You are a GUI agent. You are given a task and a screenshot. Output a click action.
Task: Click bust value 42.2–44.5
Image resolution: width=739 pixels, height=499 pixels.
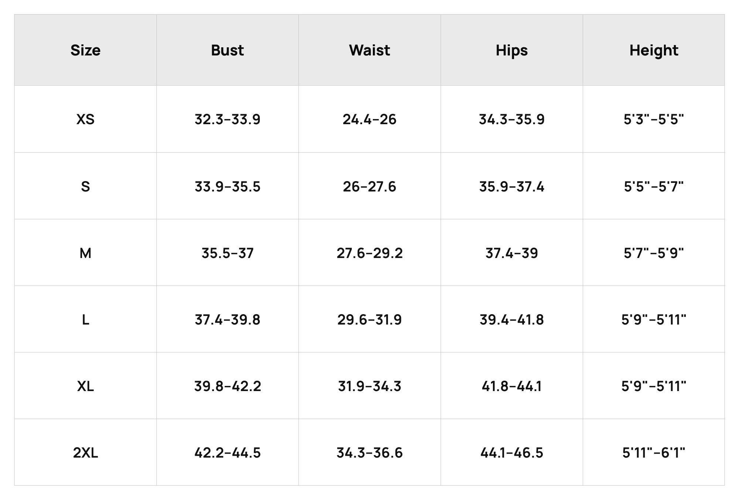(x=227, y=453)
